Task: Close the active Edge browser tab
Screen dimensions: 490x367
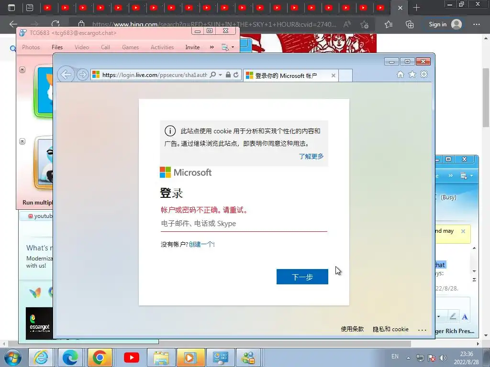Action: click(x=400, y=8)
